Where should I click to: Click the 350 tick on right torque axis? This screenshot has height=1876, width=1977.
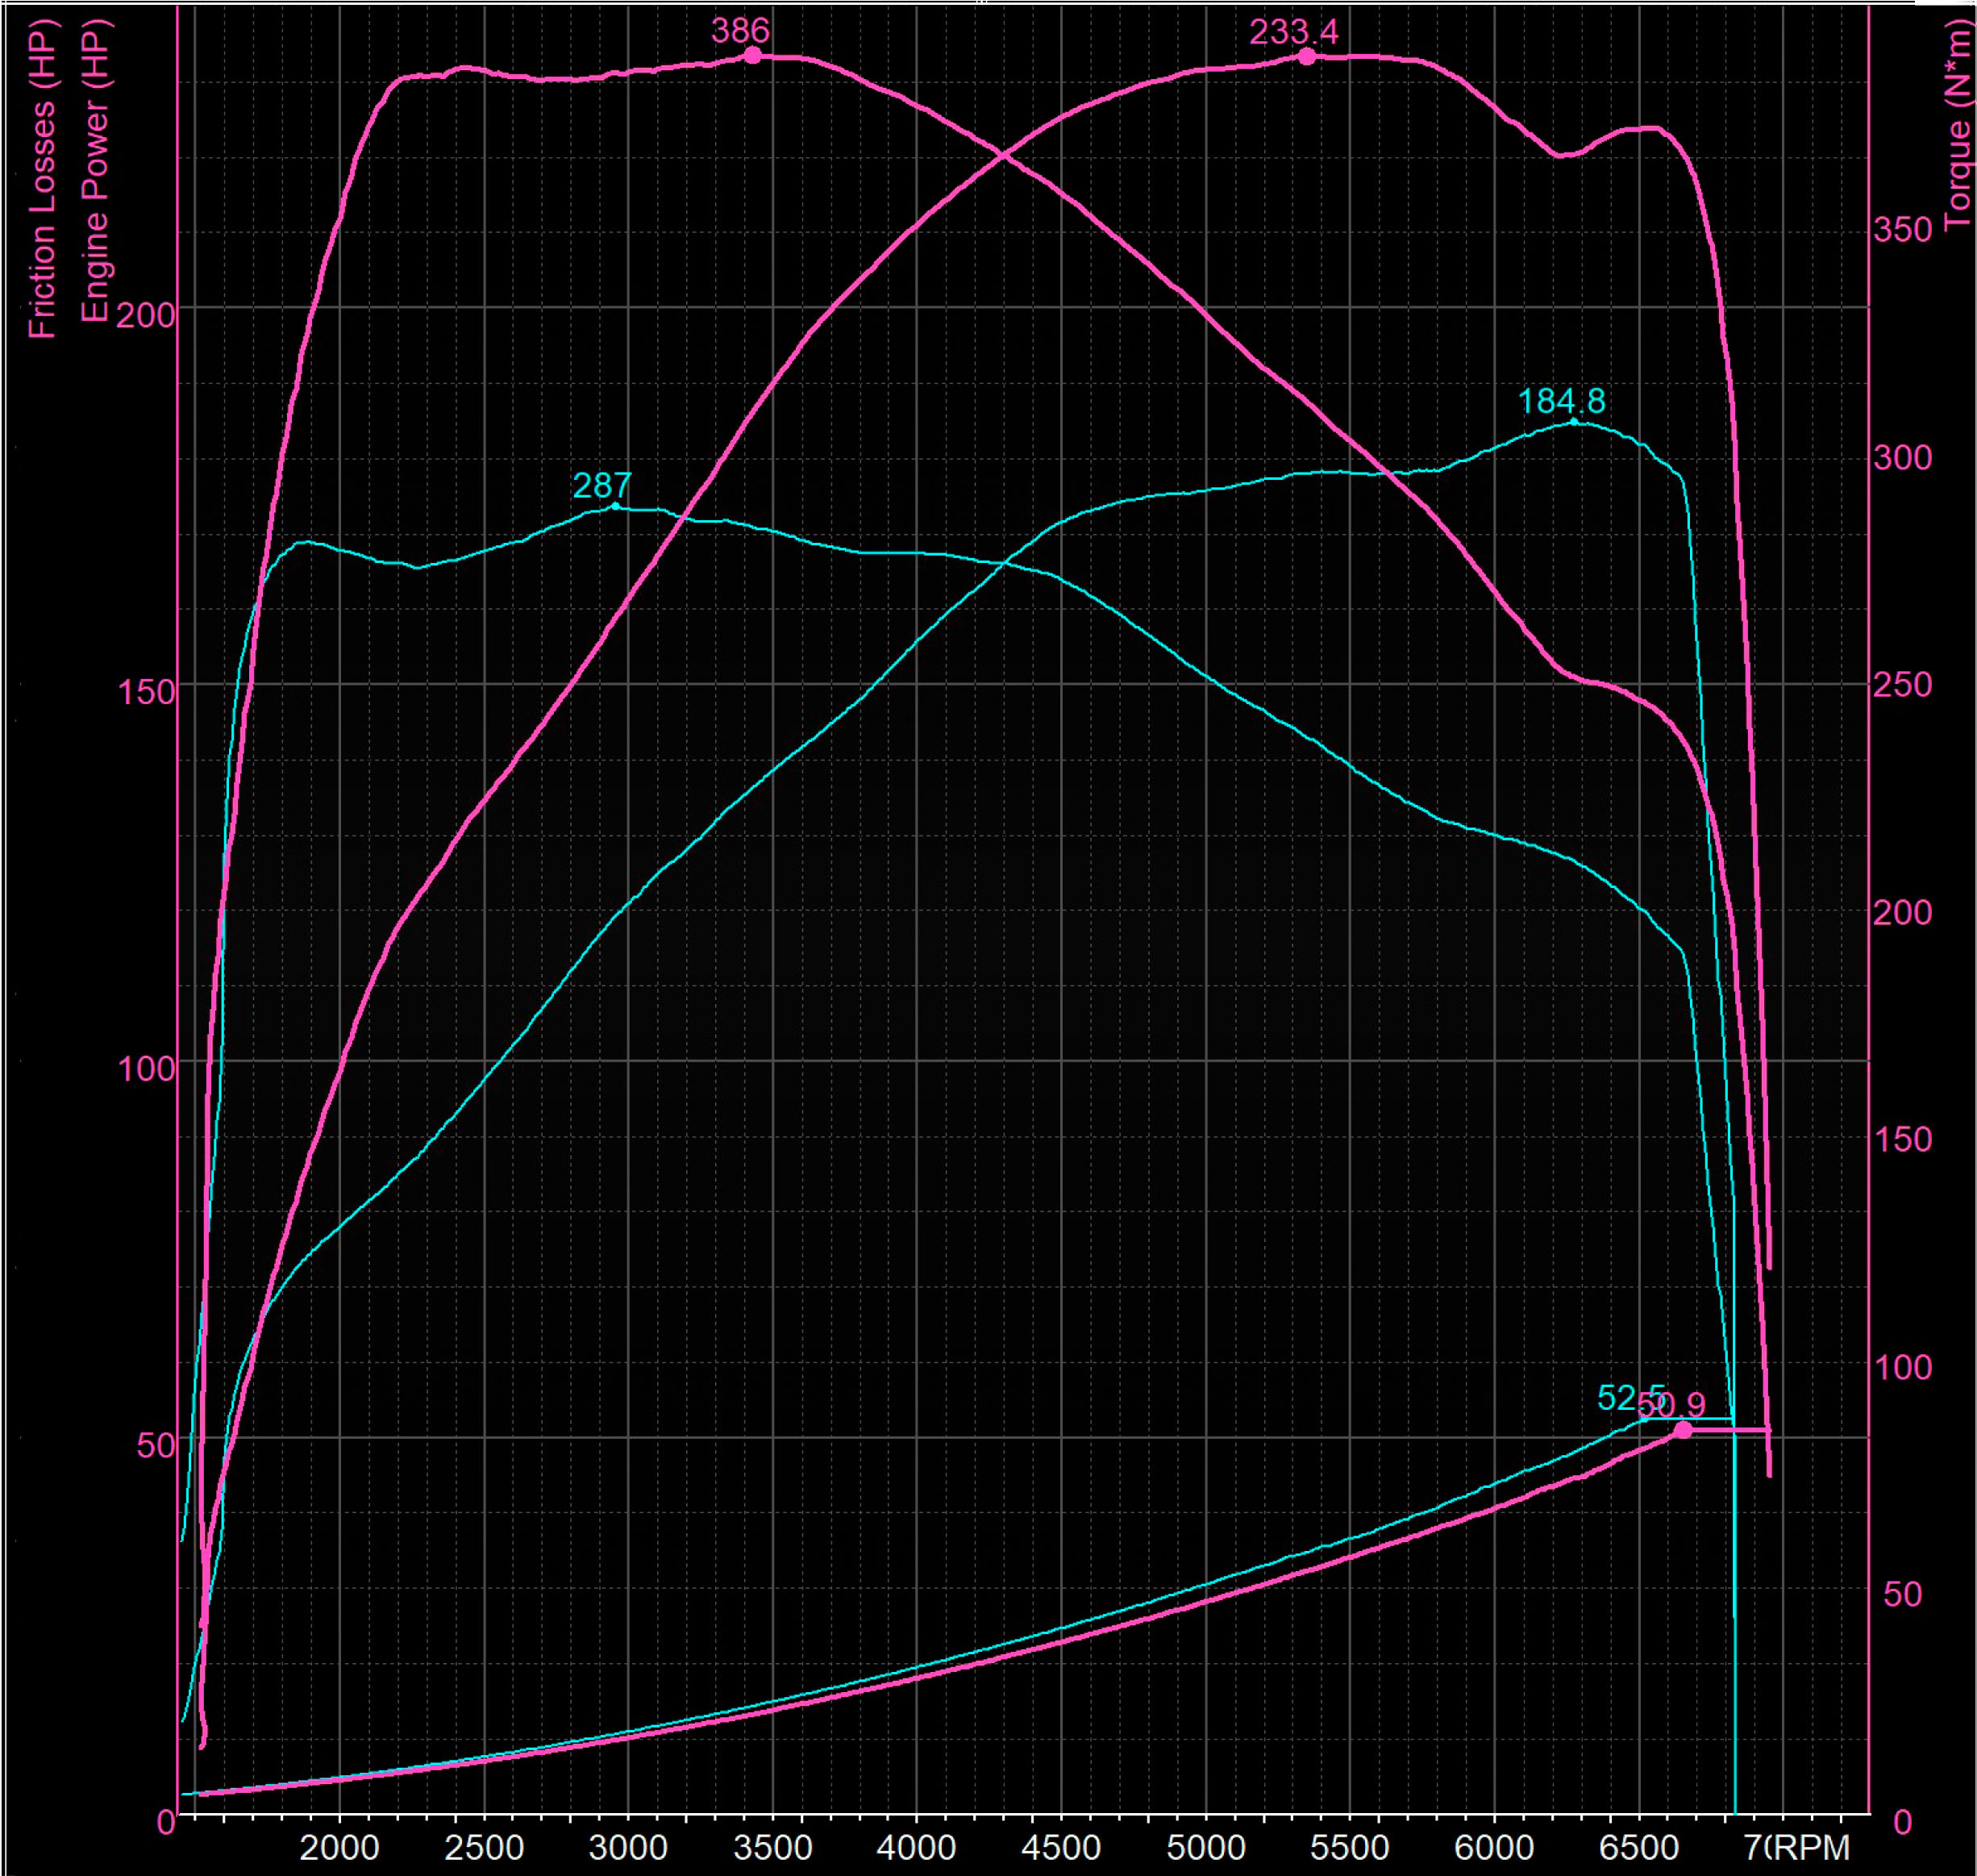[x=1902, y=230]
